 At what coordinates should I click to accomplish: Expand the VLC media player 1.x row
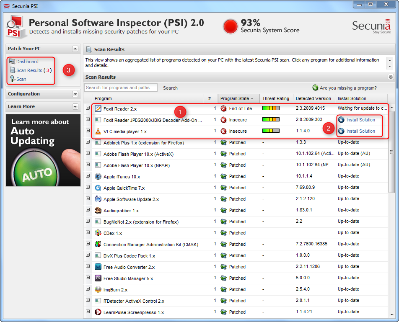click(x=88, y=131)
